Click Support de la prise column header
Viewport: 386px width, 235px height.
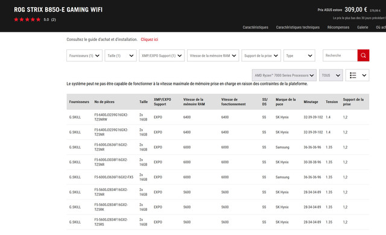click(x=353, y=102)
